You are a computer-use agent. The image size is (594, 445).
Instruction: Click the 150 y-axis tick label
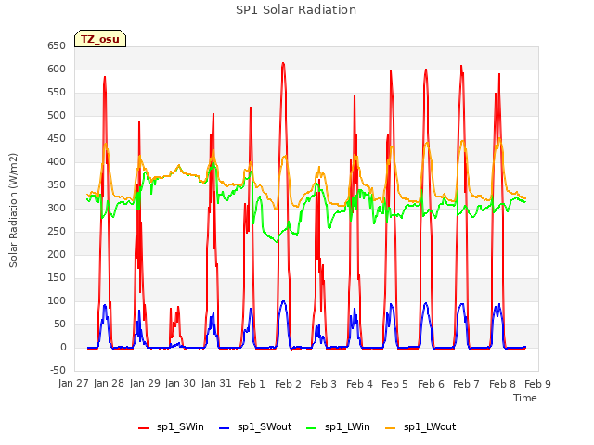point(57,278)
